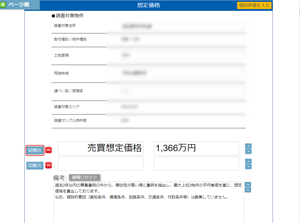300x223 pixels.
Task: Reset the remarks height with 縦幅リセット
Action: [85, 178]
